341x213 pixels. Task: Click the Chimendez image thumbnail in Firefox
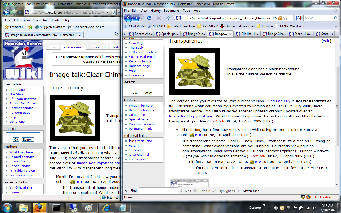pyautogui.click(x=195, y=71)
